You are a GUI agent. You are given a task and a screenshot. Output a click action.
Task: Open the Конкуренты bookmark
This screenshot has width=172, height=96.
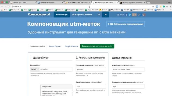pyautogui.click(x=14, y=10)
